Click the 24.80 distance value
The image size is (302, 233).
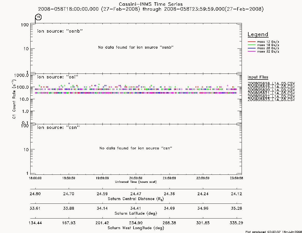tap(35, 194)
